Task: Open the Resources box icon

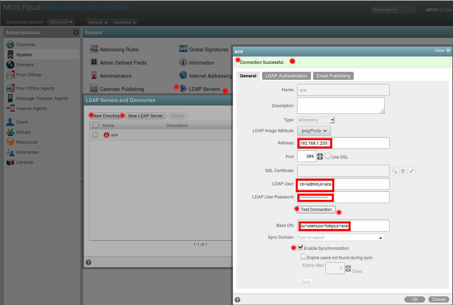Action: tap(10, 142)
